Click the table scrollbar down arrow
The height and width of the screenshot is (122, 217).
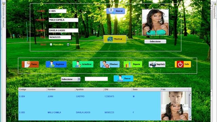point(190,119)
